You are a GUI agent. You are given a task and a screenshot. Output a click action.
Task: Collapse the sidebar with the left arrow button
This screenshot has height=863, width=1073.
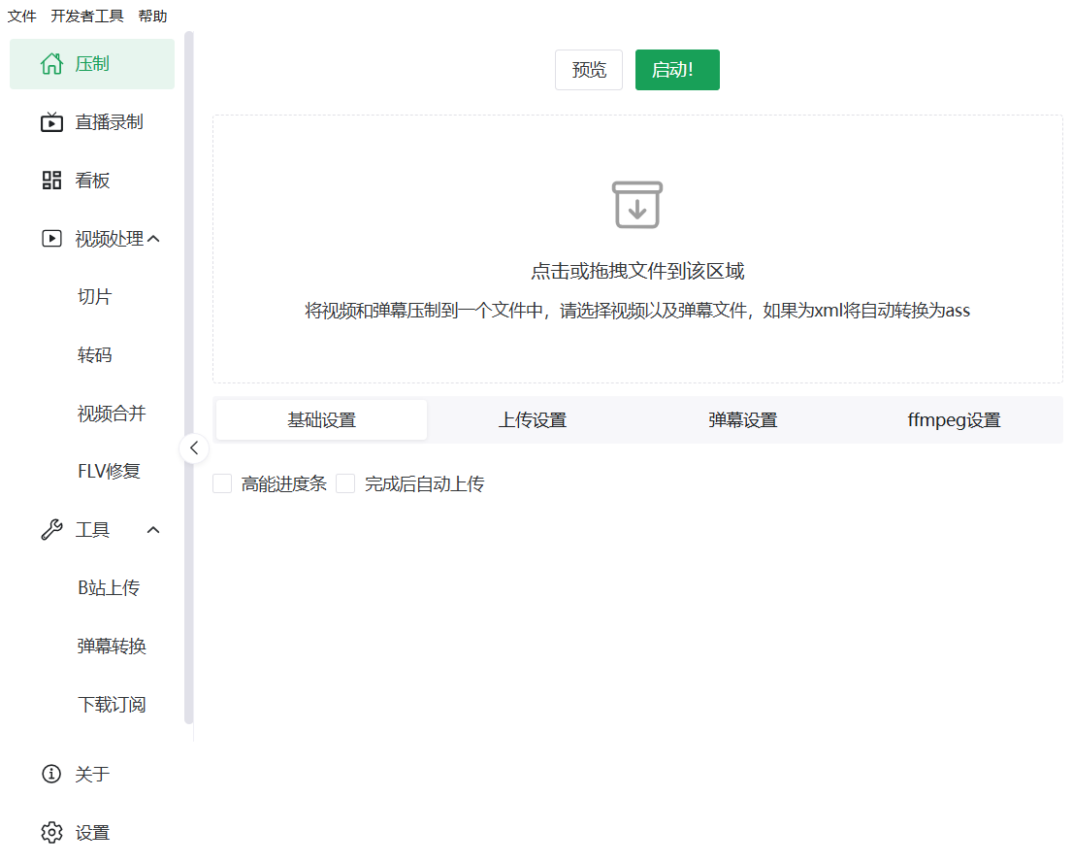(x=194, y=448)
